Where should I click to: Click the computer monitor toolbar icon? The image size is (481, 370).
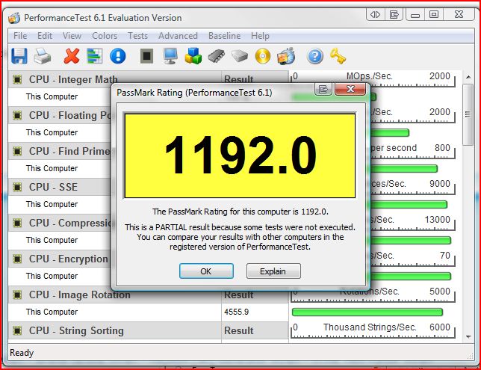pos(170,56)
